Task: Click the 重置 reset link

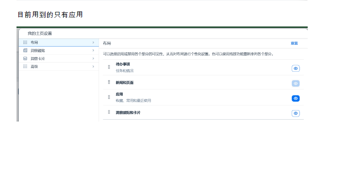Action: pyautogui.click(x=294, y=43)
